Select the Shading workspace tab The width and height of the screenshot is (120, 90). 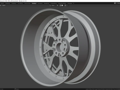pos(34,3)
